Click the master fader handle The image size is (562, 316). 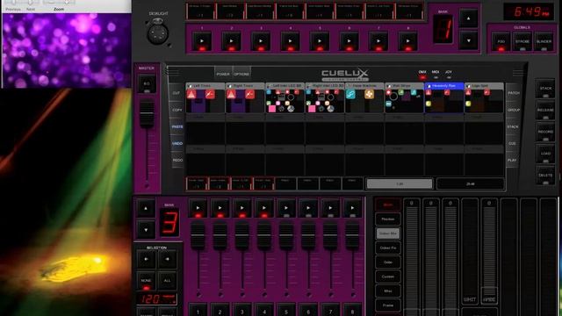point(147,114)
